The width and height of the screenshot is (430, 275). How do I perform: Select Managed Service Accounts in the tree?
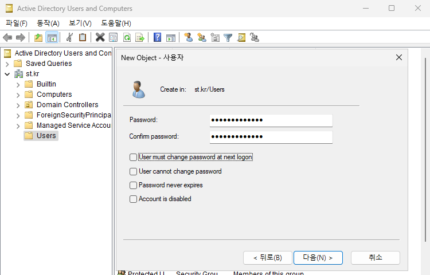pyautogui.click(x=73, y=125)
